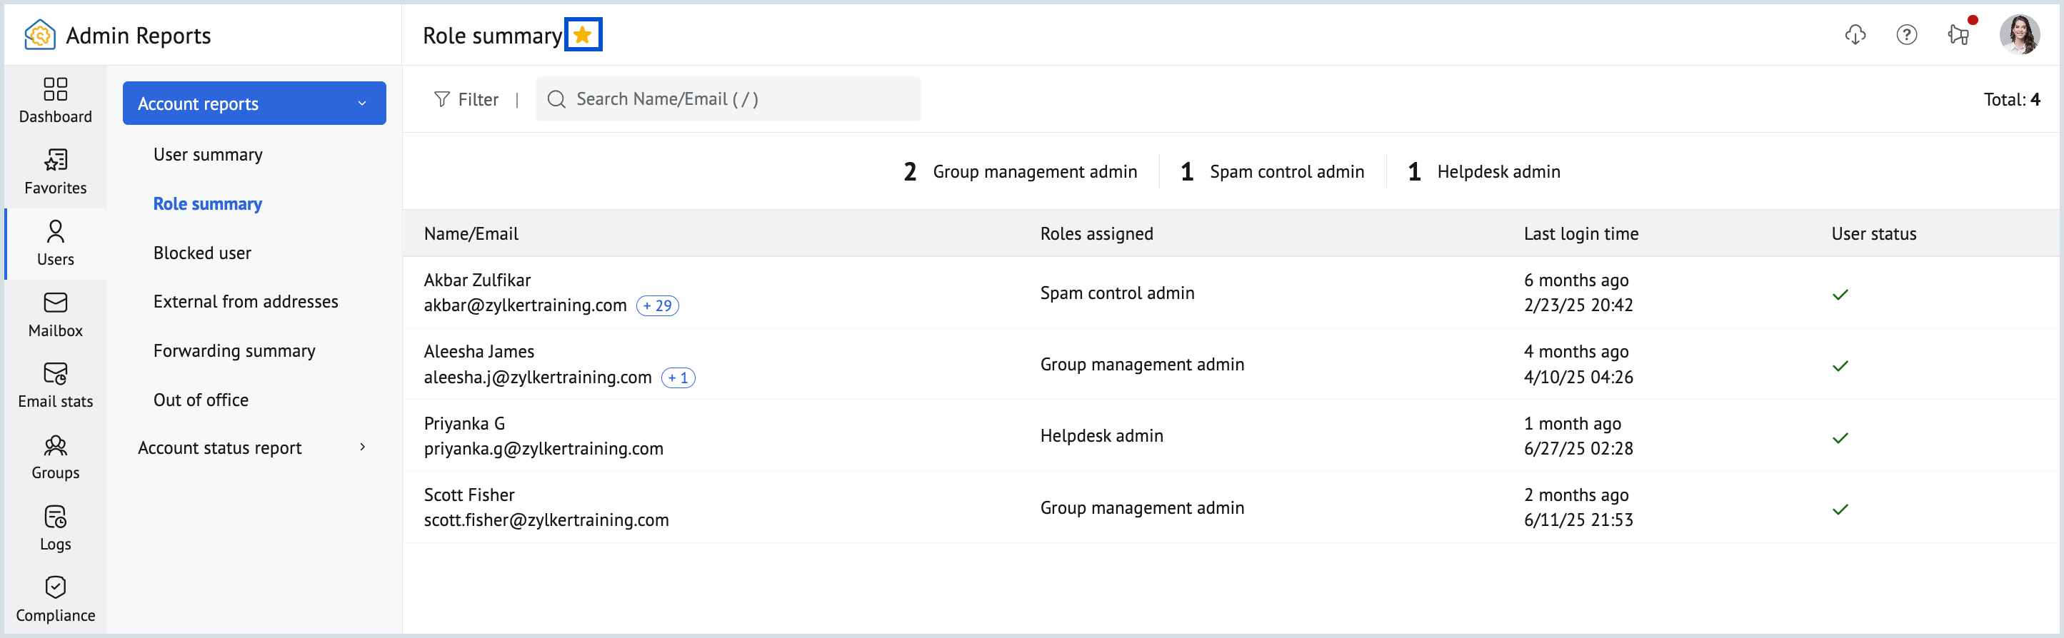This screenshot has height=638, width=2064.
Task: Click the Search Name/Email field
Action: [x=728, y=99]
